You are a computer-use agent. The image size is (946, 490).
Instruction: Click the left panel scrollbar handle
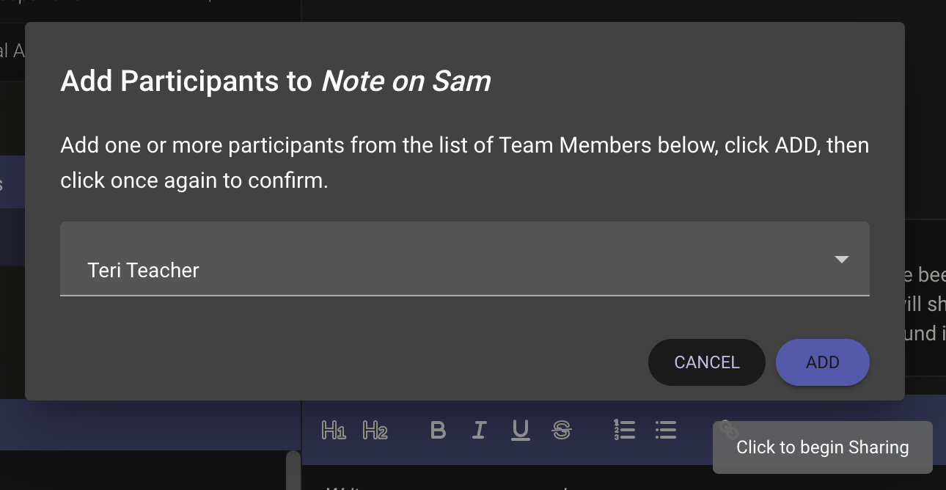293,469
